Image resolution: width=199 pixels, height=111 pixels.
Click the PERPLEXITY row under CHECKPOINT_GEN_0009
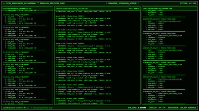click(154, 27)
